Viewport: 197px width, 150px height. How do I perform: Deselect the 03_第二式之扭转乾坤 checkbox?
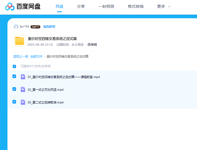tap(14, 102)
